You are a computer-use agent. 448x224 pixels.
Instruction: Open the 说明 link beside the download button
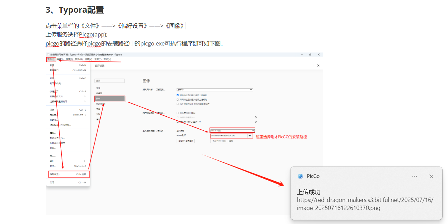pyautogui.click(x=231, y=141)
